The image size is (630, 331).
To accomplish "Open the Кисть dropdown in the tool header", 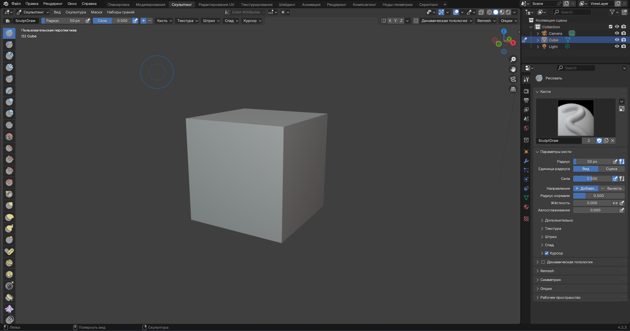I will 164,21.
